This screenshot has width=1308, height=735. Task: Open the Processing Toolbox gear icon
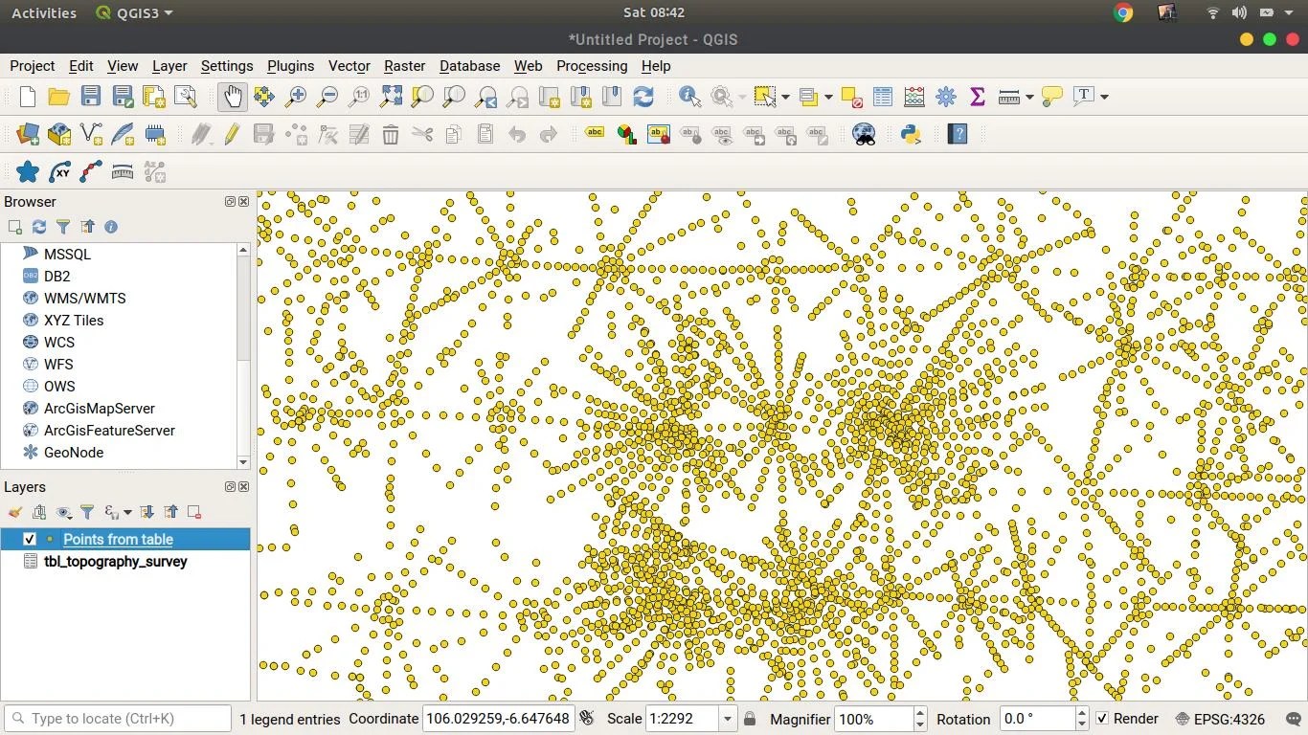pyautogui.click(x=946, y=97)
